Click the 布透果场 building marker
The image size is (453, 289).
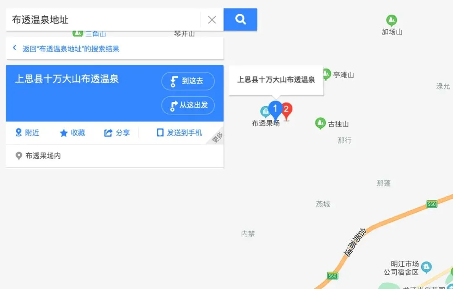(x=265, y=111)
